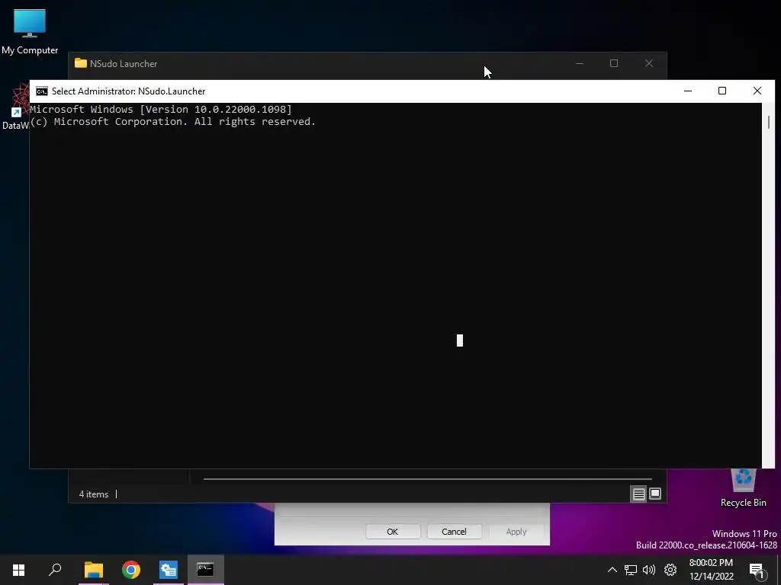Click OK in the background dialog
Image resolution: width=781 pixels, height=585 pixels.
[x=393, y=531]
